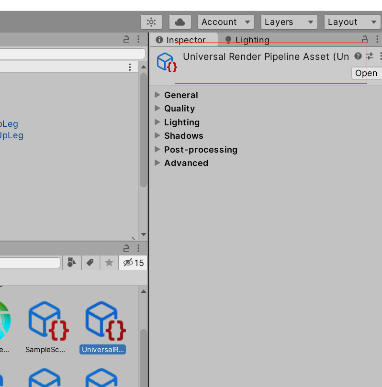Click the Project search field
The image size is (382, 387).
(x=30, y=263)
